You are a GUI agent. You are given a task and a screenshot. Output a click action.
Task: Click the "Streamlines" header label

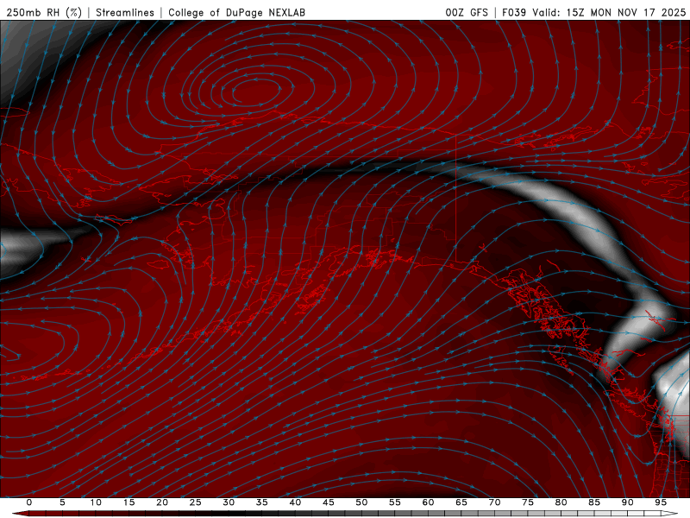point(125,12)
